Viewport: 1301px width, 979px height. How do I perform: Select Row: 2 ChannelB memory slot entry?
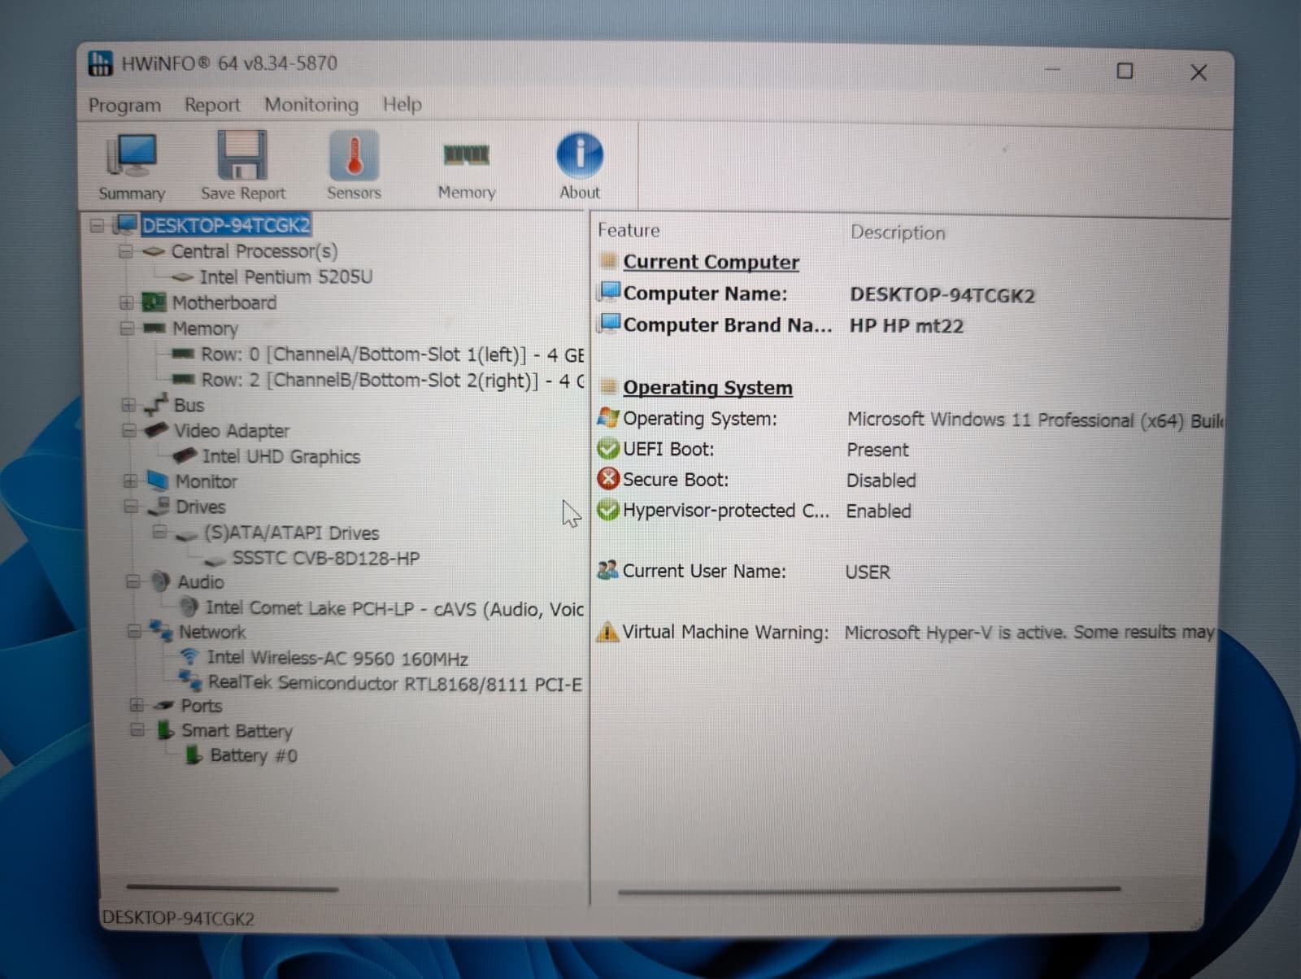(393, 380)
